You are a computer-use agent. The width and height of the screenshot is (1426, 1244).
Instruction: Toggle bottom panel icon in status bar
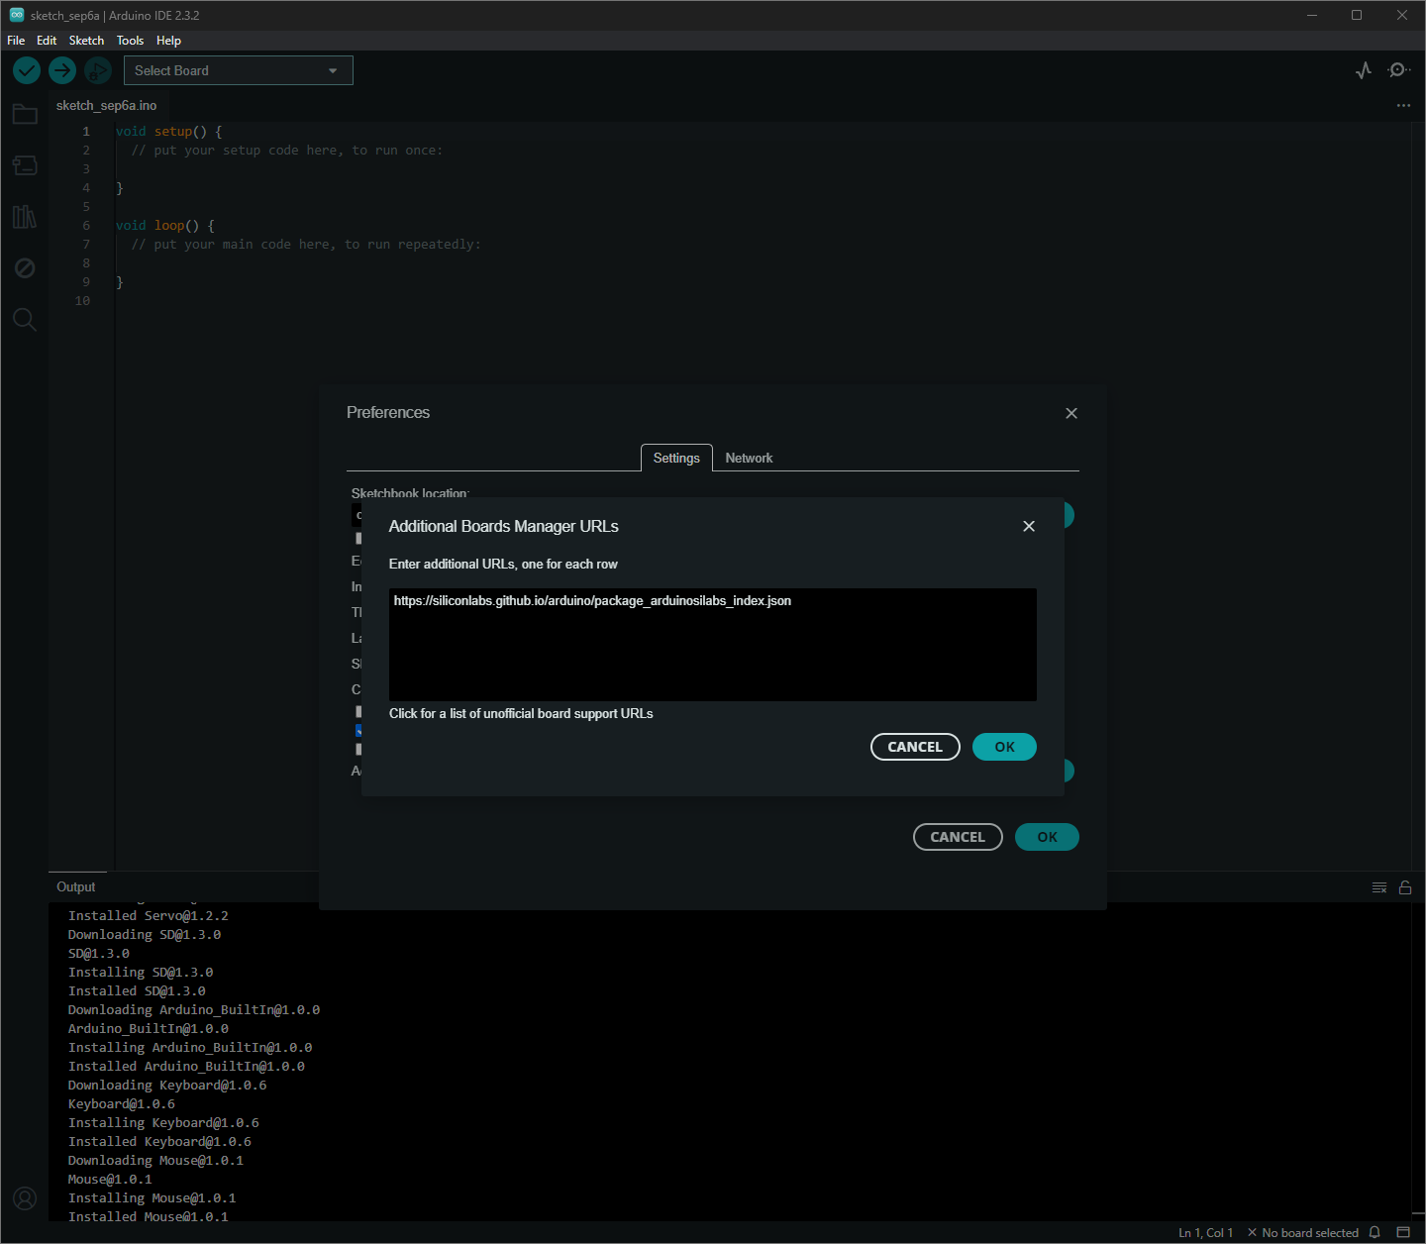[1403, 1232]
